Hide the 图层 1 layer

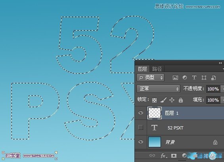[x=141, y=113]
